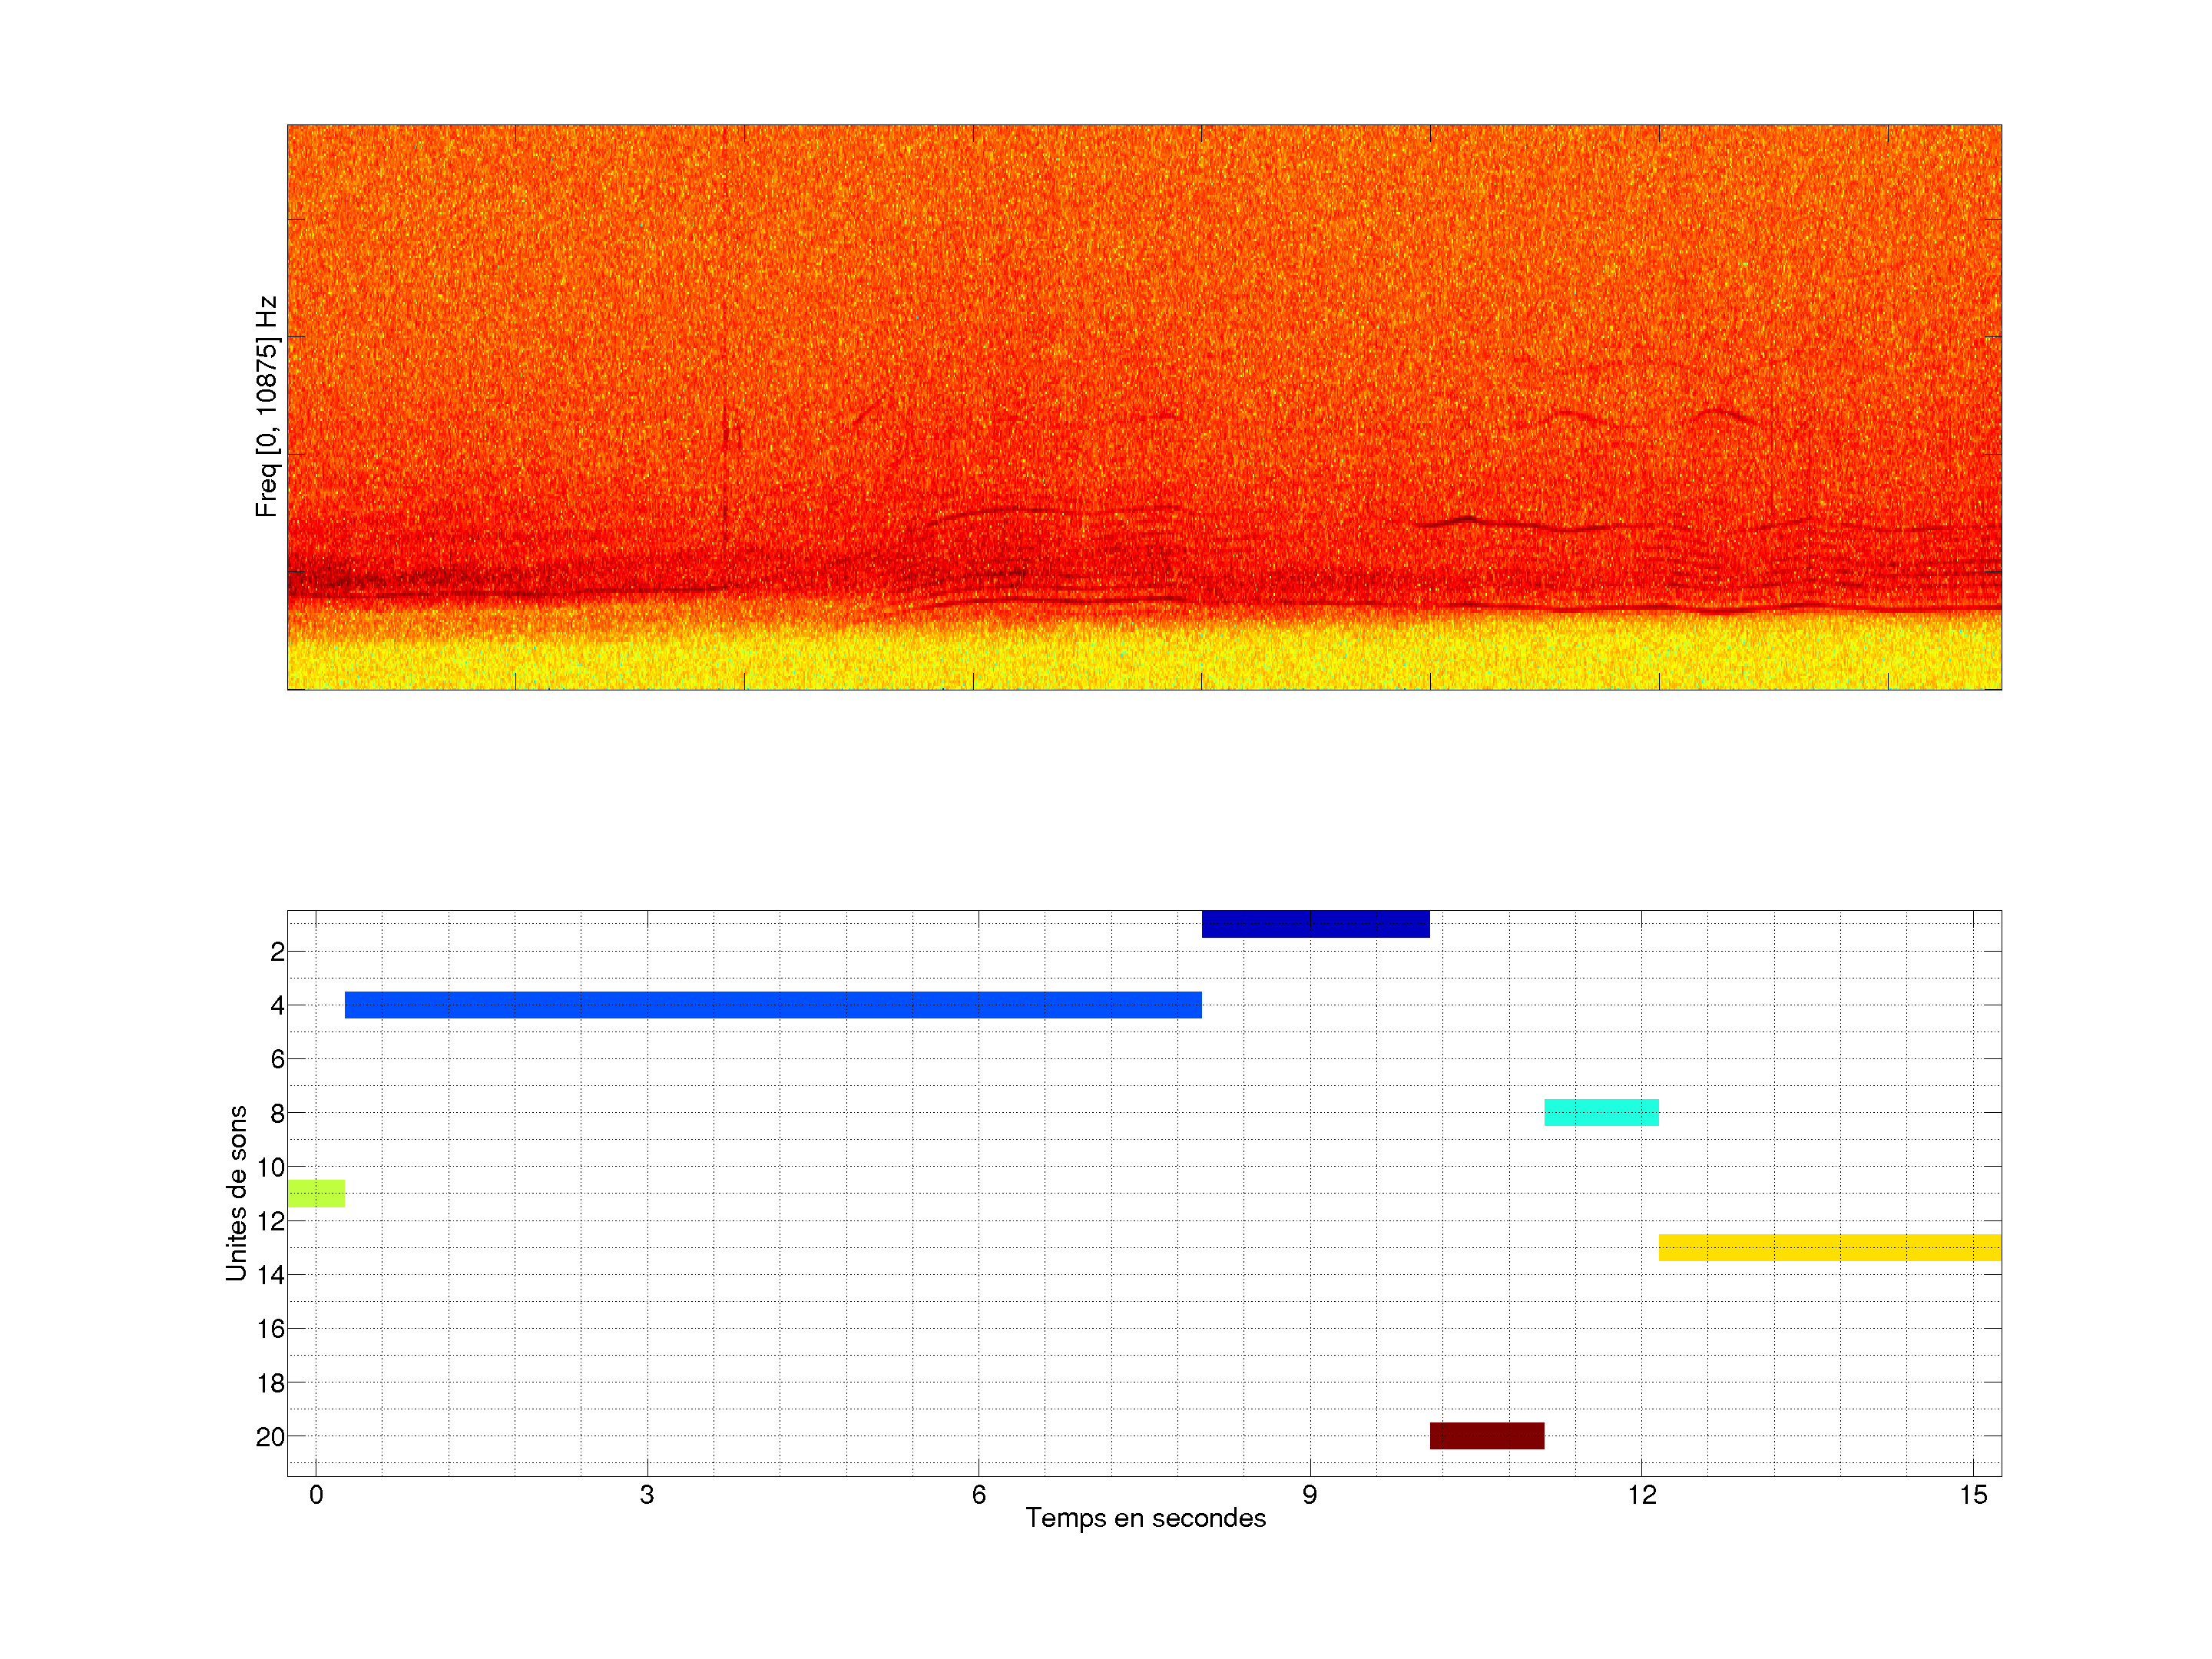Click the 'Temps en secondes' axis label
Screen dimensions: 2212x1659
[1145, 1518]
